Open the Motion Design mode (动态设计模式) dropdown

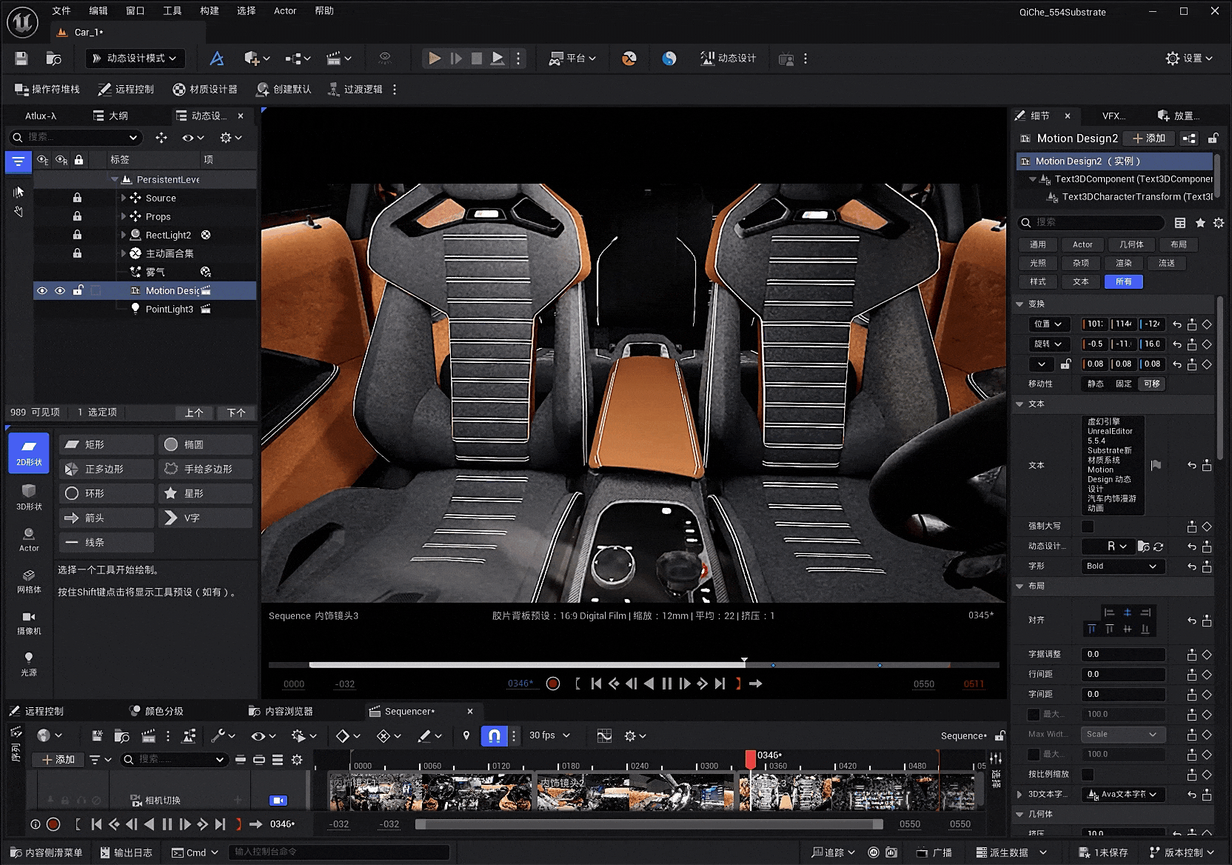[x=135, y=59]
